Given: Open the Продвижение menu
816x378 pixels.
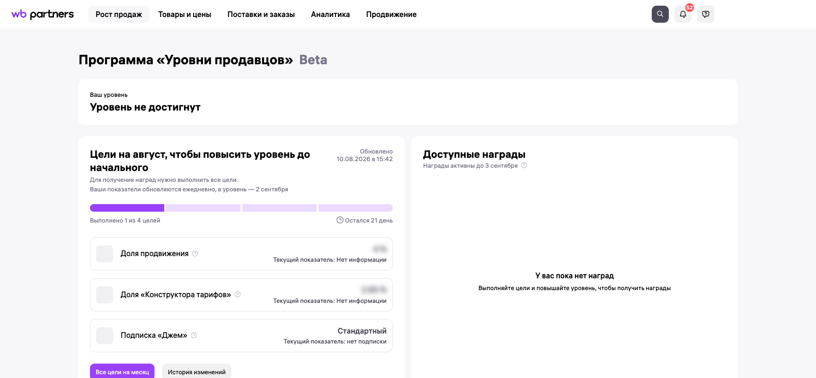Looking at the screenshot, I should coord(391,14).
